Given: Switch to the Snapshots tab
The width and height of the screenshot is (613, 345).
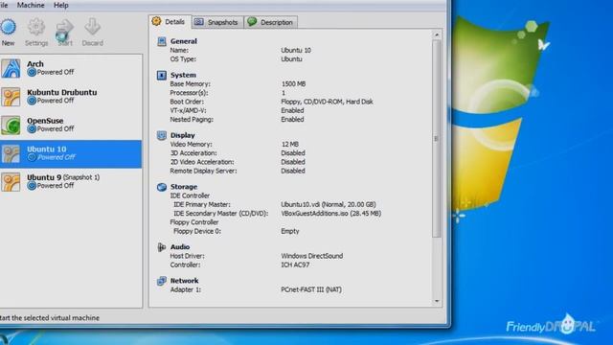Looking at the screenshot, I should [x=217, y=22].
